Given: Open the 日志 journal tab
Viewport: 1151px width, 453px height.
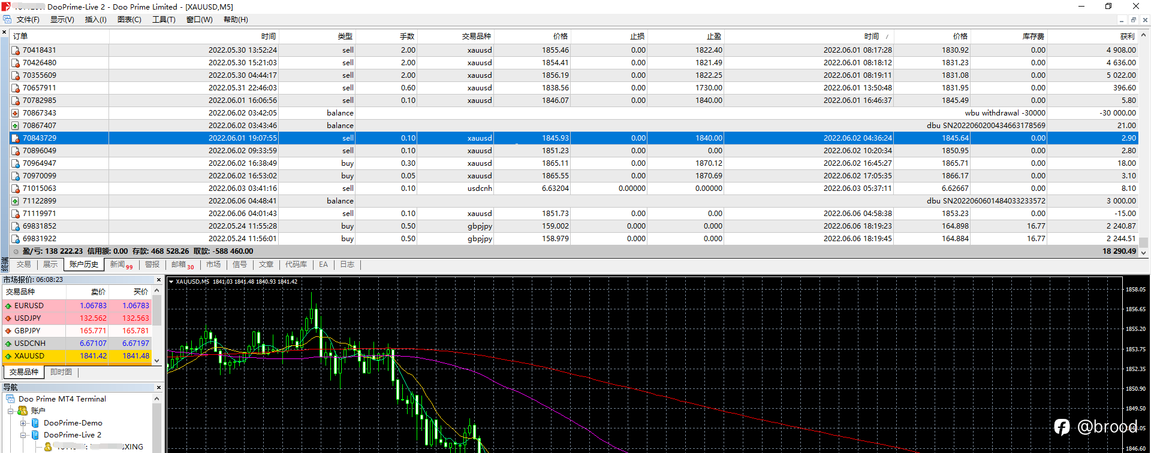Looking at the screenshot, I should click(x=347, y=264).
